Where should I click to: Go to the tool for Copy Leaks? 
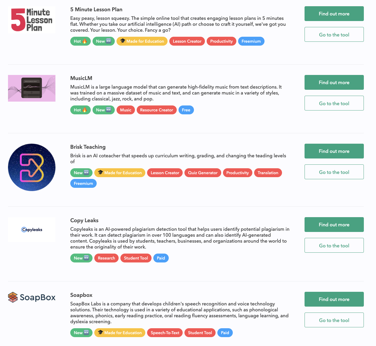[334, 245]
